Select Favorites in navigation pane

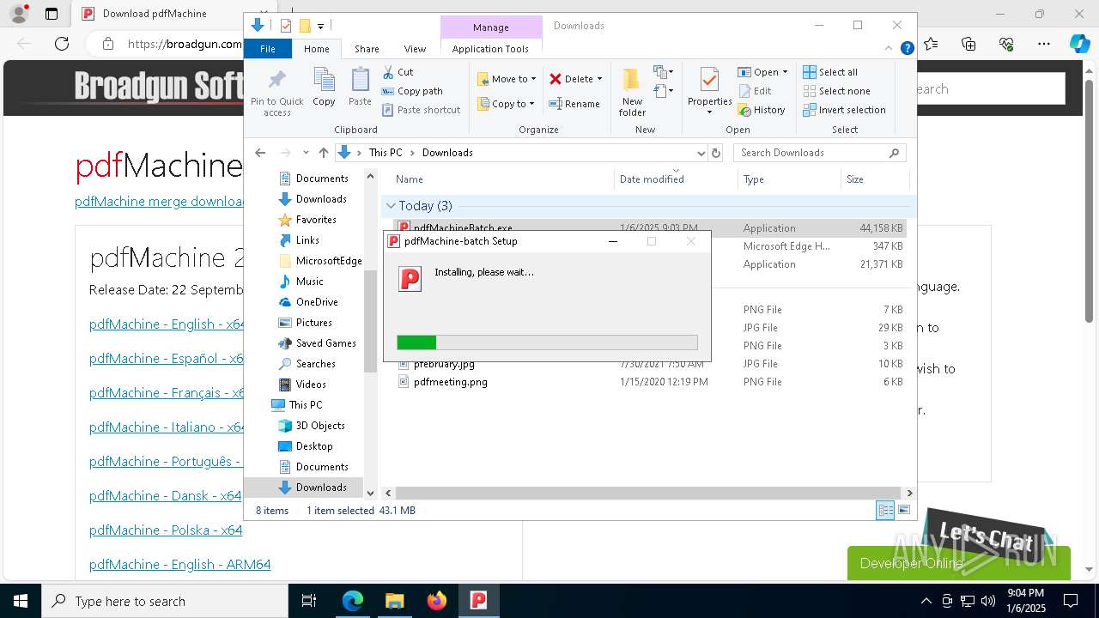coord(315,220)
